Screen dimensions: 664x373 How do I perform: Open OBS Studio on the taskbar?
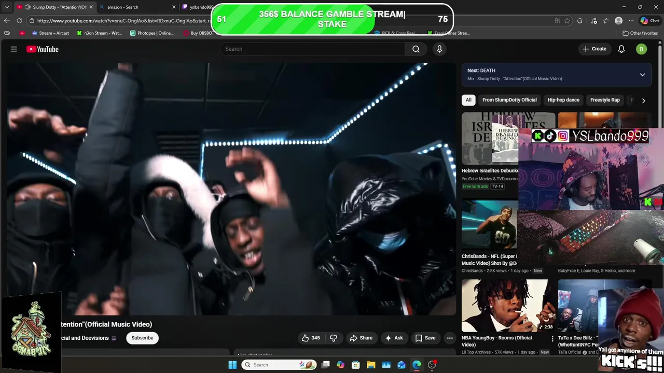coord(432,365)
